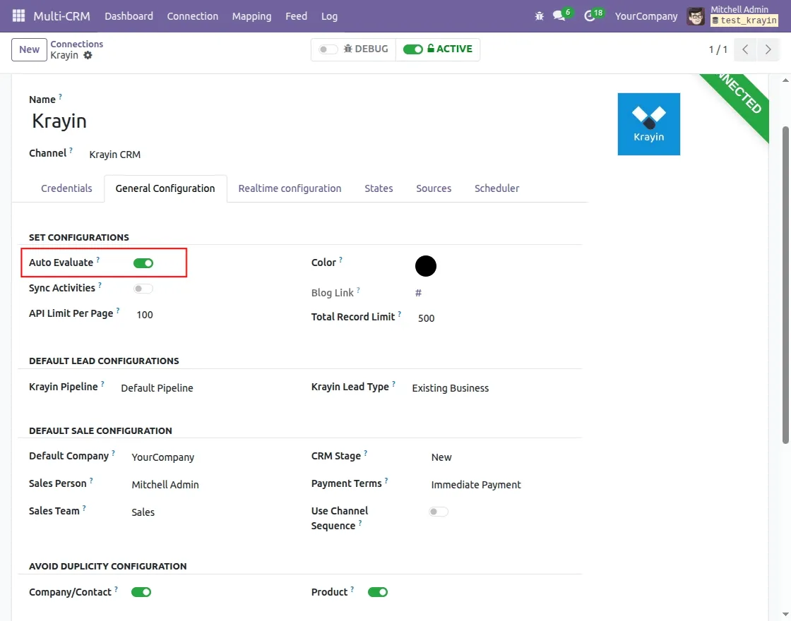Switch to the Realtime configuration tab
Viewport: 791px width, 621px height.
pos(290,188)
